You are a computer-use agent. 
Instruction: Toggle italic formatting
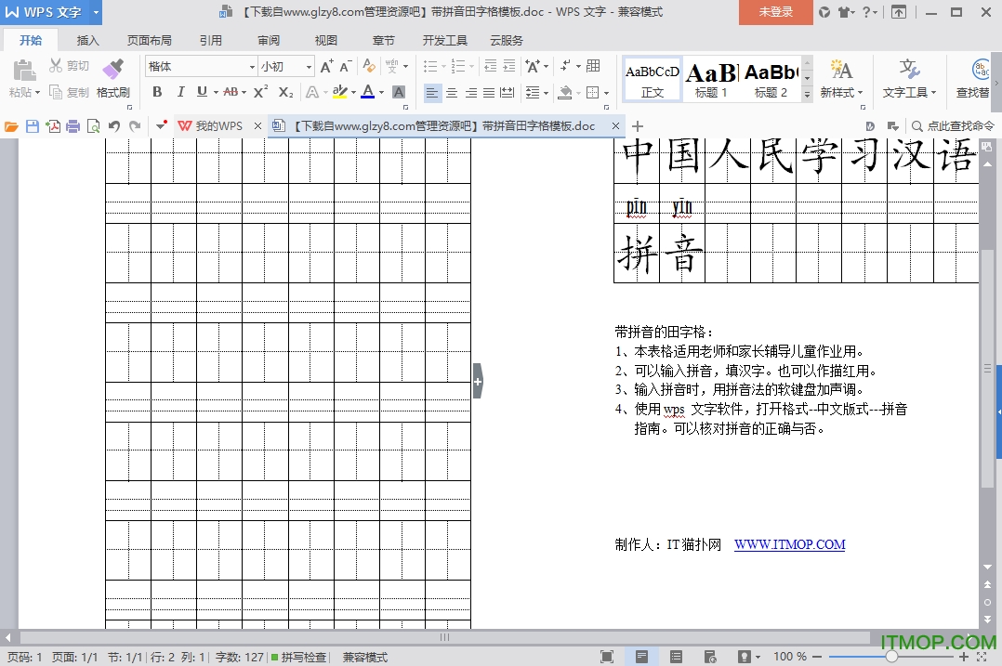point(180,92)
